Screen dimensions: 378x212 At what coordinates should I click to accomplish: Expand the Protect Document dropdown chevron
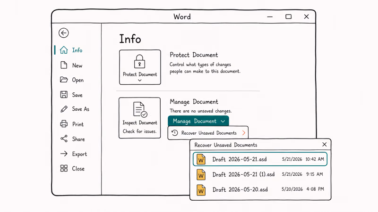click(140, 81)
